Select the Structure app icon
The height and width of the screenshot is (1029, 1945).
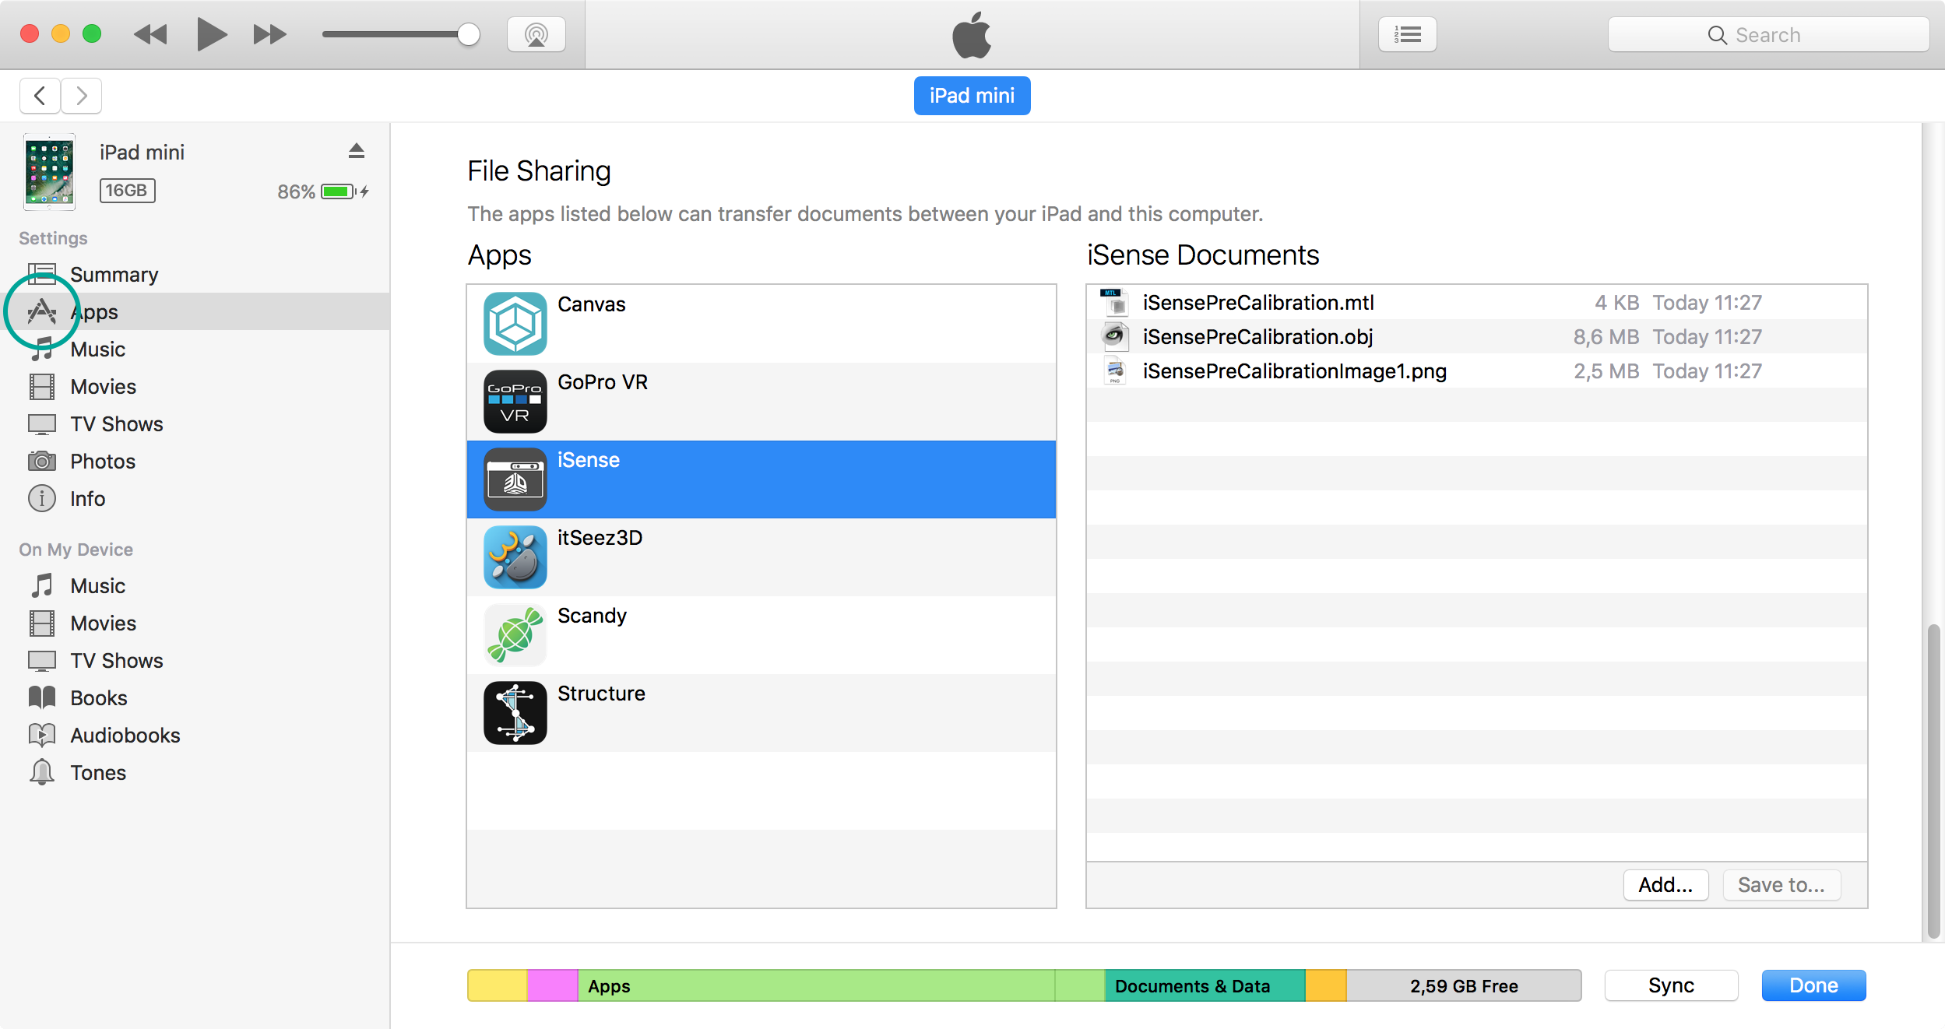[x=515, y=712]
